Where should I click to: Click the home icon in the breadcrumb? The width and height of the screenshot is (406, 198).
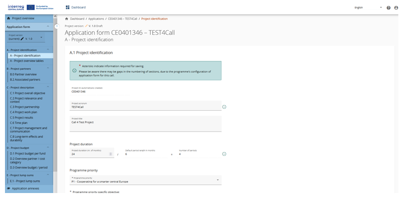pyautogui.click(x=66, y=19)
